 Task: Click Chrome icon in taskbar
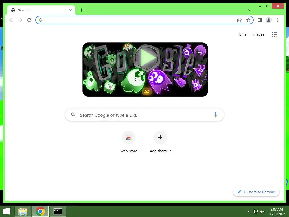(40, 211)
